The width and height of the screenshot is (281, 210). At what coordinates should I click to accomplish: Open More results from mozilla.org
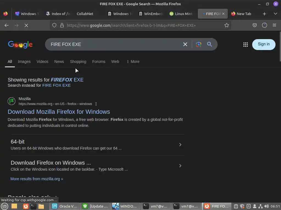coord(37,179)
